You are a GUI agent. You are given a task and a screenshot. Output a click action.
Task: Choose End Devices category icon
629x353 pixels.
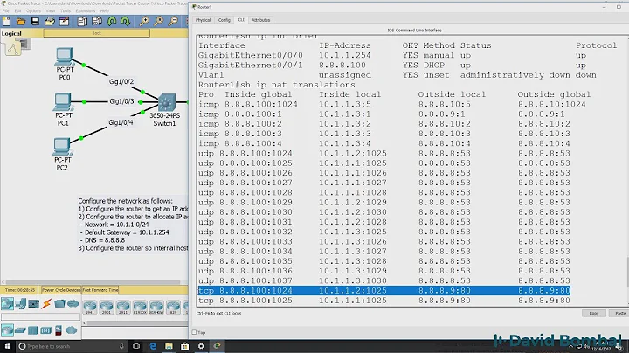tap(20, 304)
